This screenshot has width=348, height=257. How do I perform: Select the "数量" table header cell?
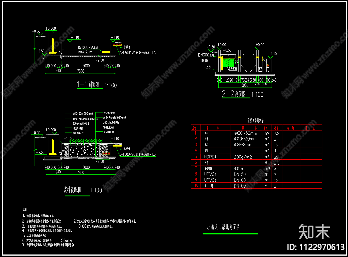(277, 128)
